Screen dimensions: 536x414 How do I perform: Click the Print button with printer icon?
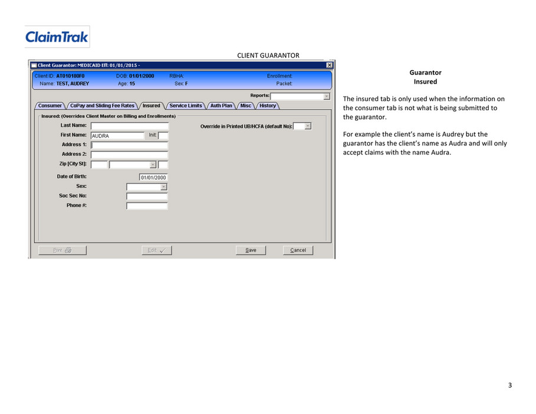pyautogui.click(x=63, y=250)
